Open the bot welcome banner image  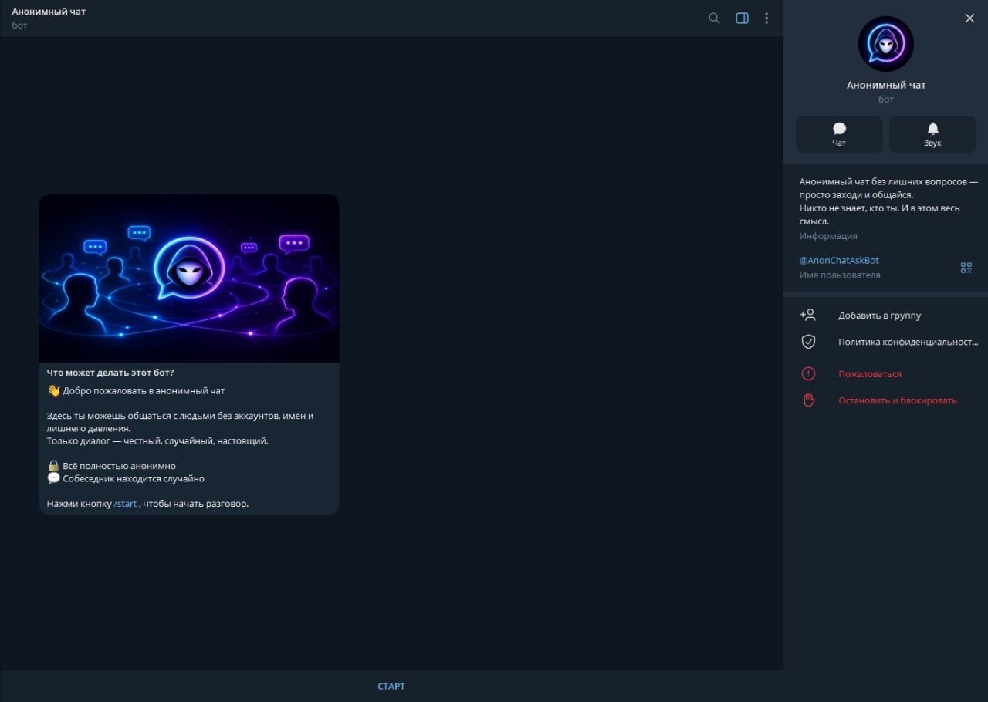(189, 278)
